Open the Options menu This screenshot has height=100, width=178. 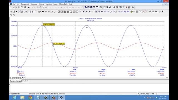(41, 4)
